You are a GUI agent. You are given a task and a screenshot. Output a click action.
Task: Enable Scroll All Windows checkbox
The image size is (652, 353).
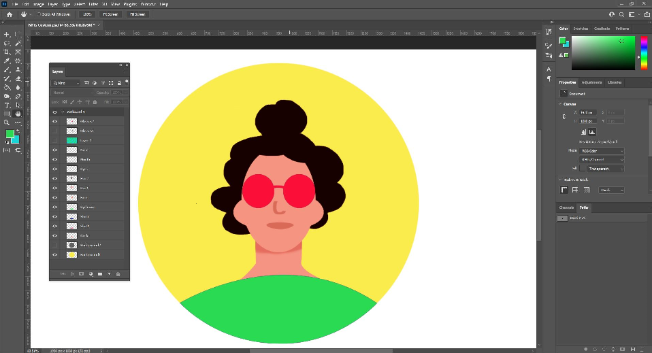(x=39, y=14)
